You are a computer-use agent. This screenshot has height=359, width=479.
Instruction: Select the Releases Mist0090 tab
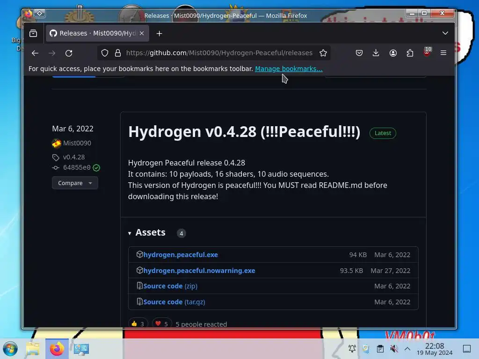[x=97, y=33]
